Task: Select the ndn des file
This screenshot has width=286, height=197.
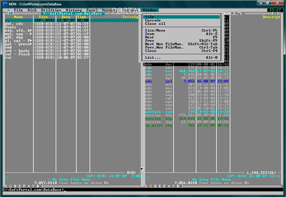Action: 187,64
